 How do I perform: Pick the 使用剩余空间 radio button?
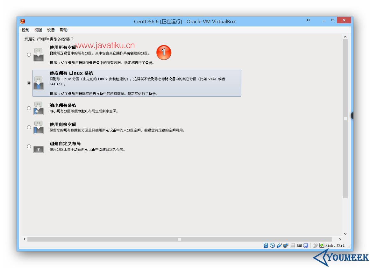point(29,127)
